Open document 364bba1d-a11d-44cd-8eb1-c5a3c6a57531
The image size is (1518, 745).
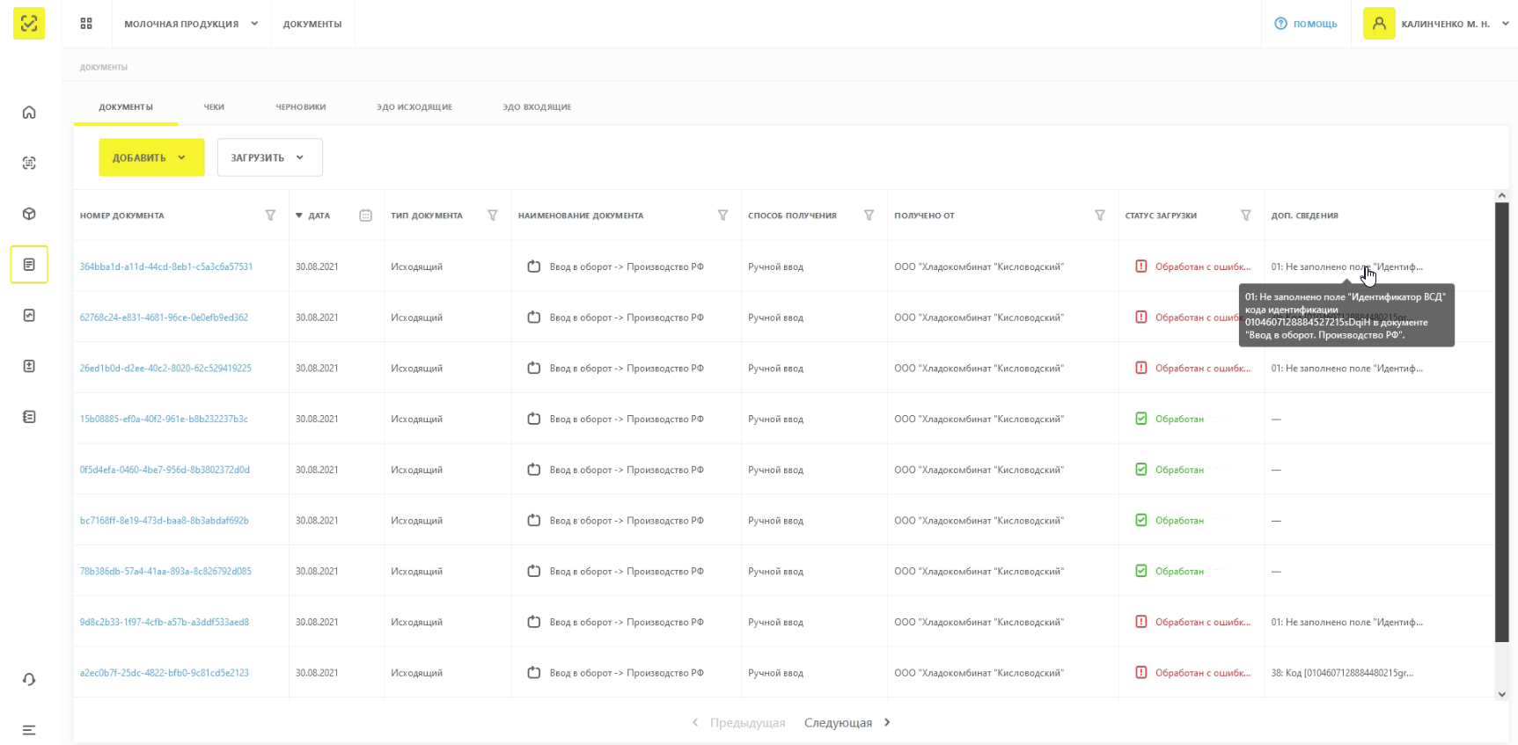pos(166,267)
